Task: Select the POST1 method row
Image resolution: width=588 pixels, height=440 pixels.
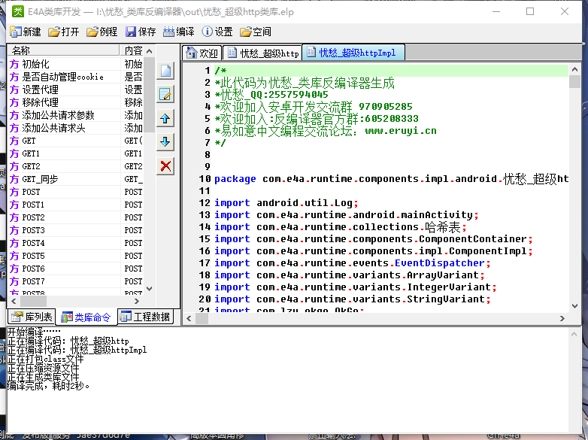Action: point(75,205)
